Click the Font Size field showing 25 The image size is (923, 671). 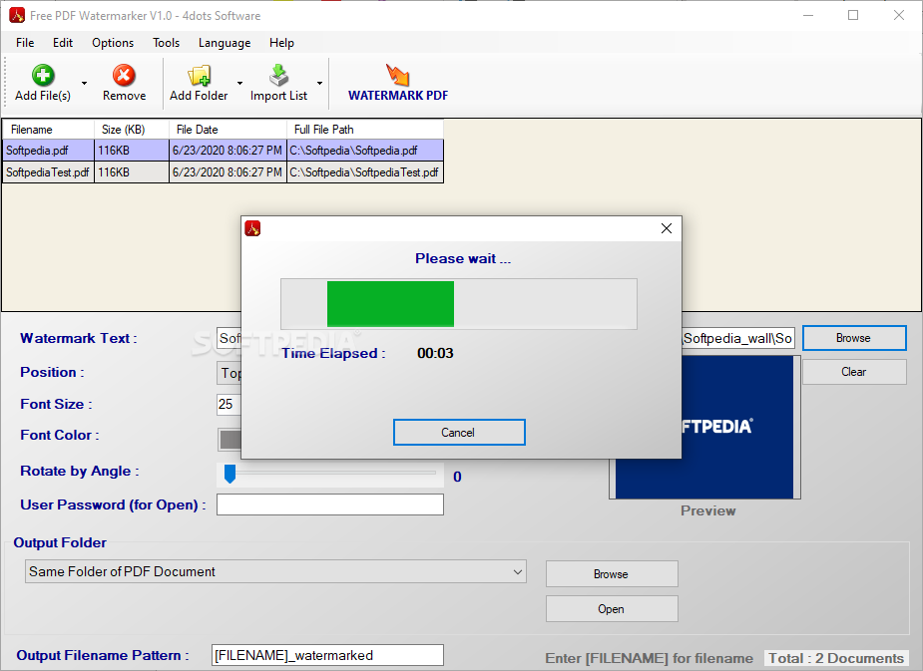click(229, 405)
